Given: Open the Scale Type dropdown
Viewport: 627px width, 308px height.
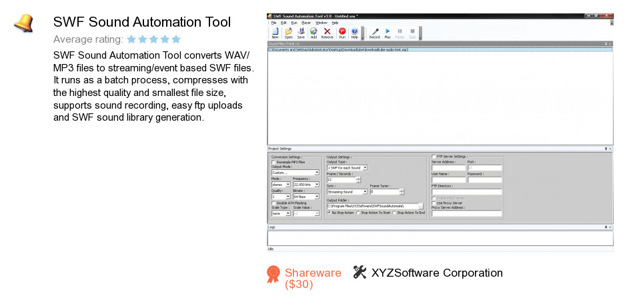Looking at the screenshot, I should click(281, 213).
